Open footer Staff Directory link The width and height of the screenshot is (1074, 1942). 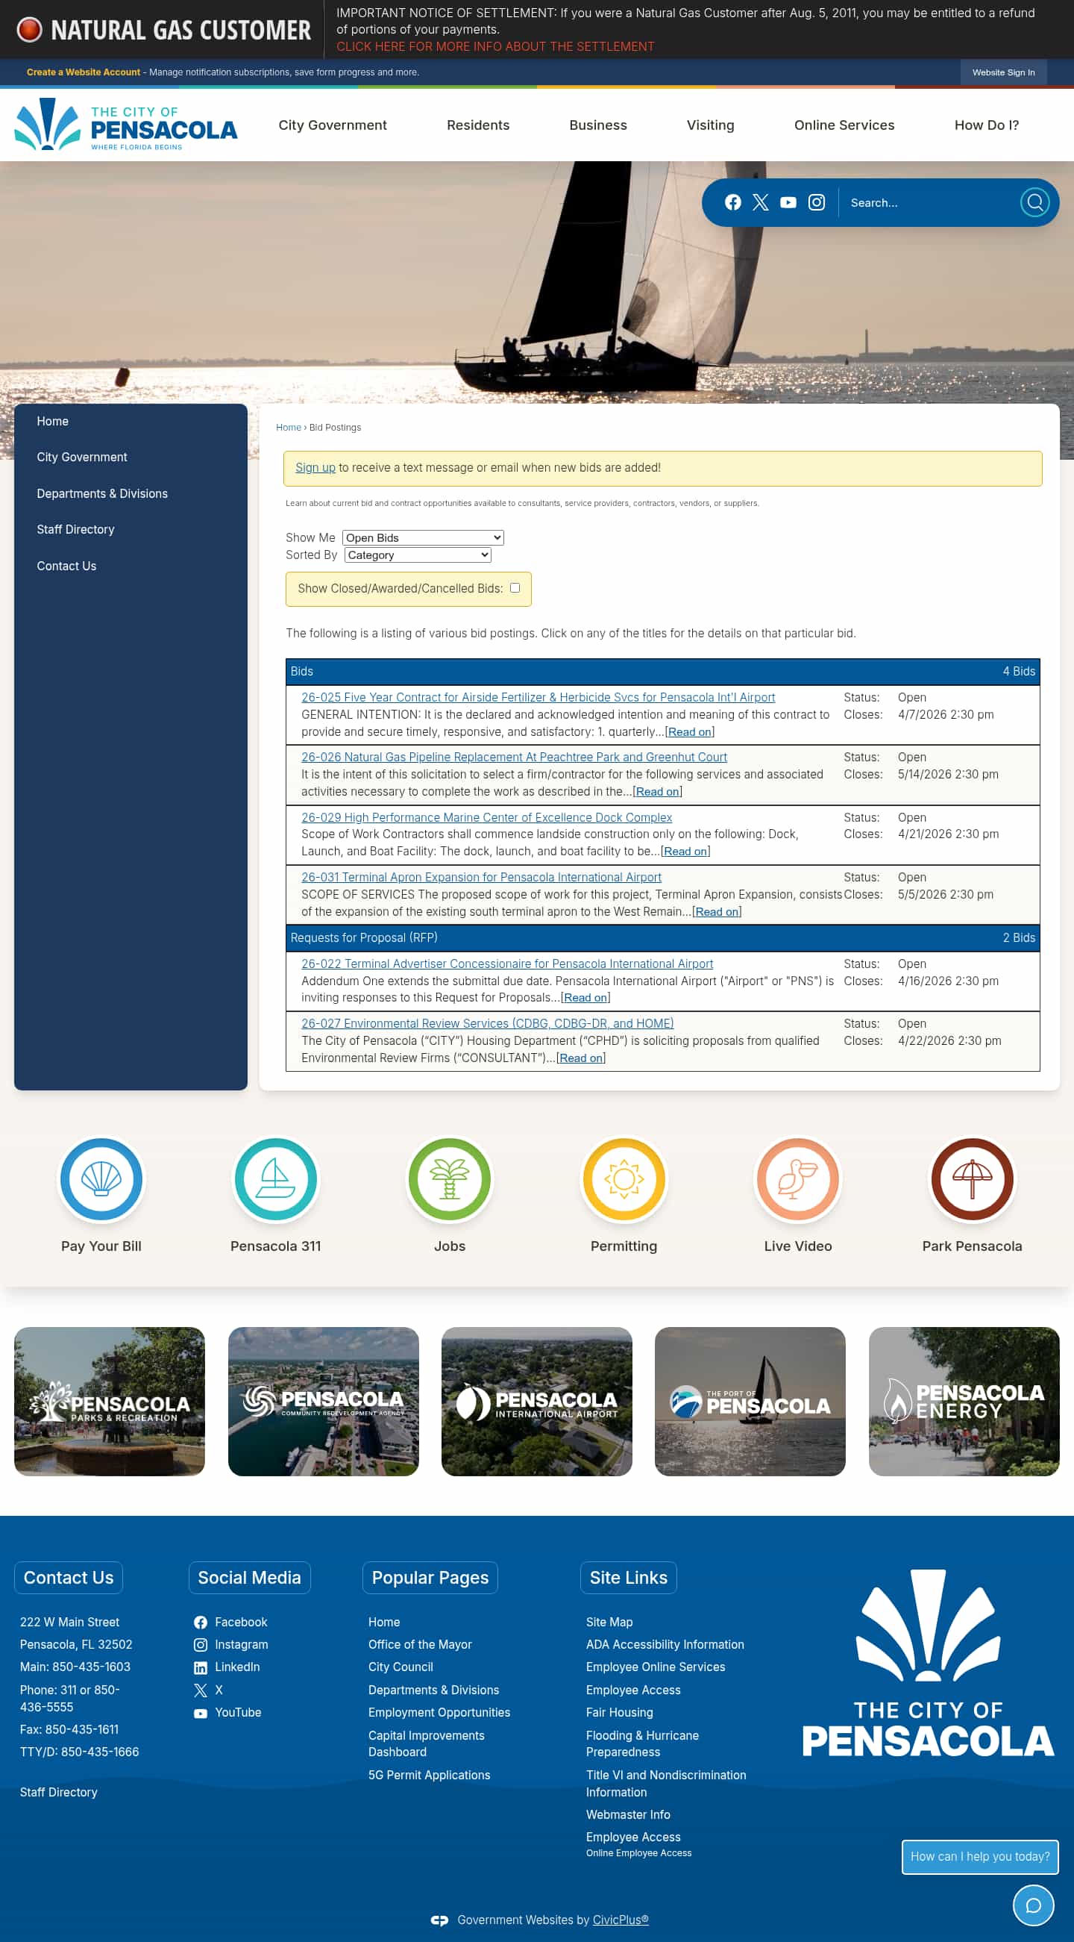click(x=58, y=1792)
